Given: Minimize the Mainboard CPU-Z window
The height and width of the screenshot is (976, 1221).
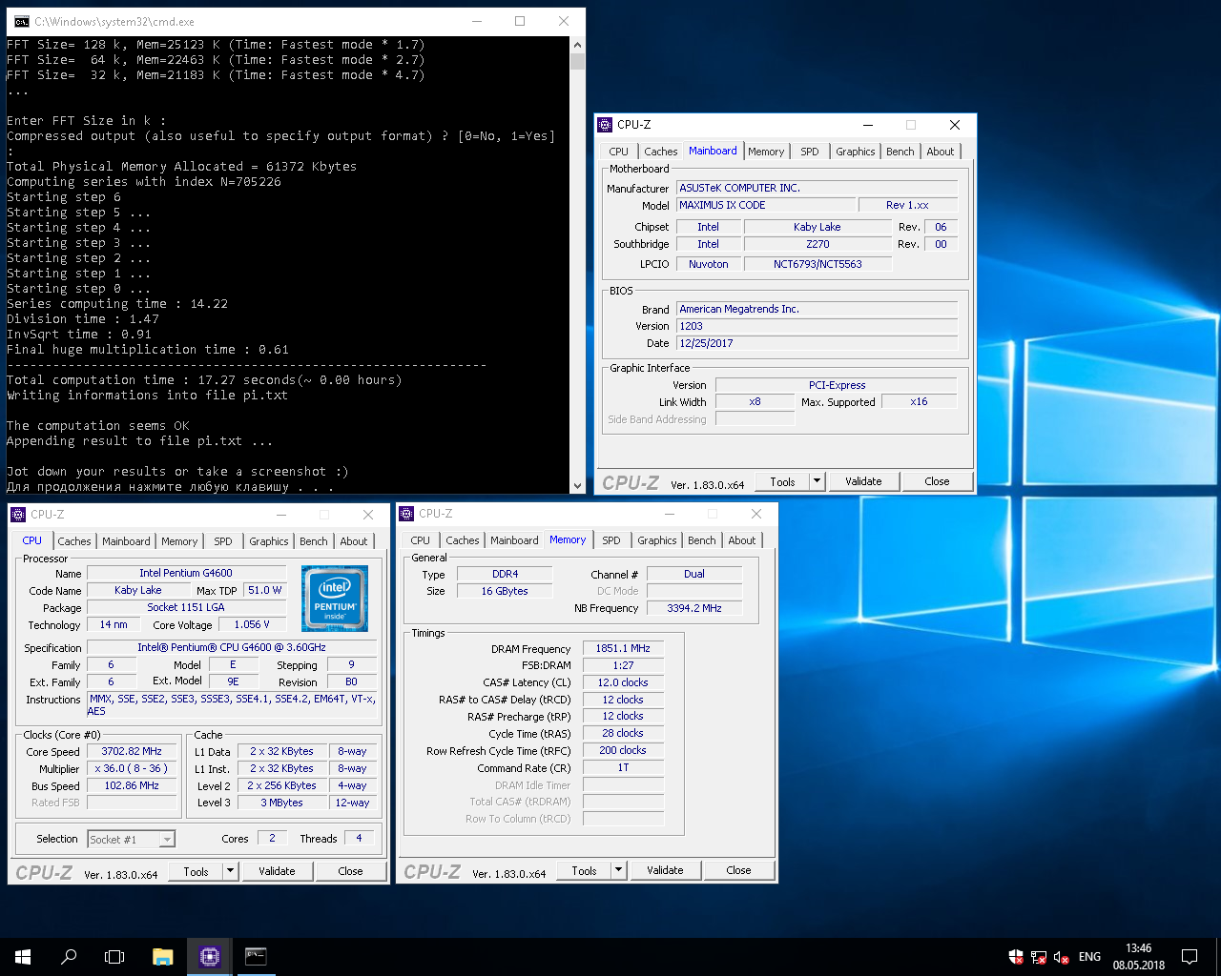Looking at the screenshot, I should coord(868,125).
